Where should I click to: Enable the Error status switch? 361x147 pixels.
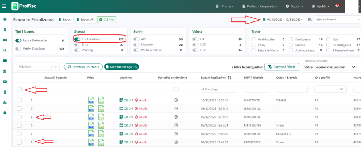click(77, 45)
